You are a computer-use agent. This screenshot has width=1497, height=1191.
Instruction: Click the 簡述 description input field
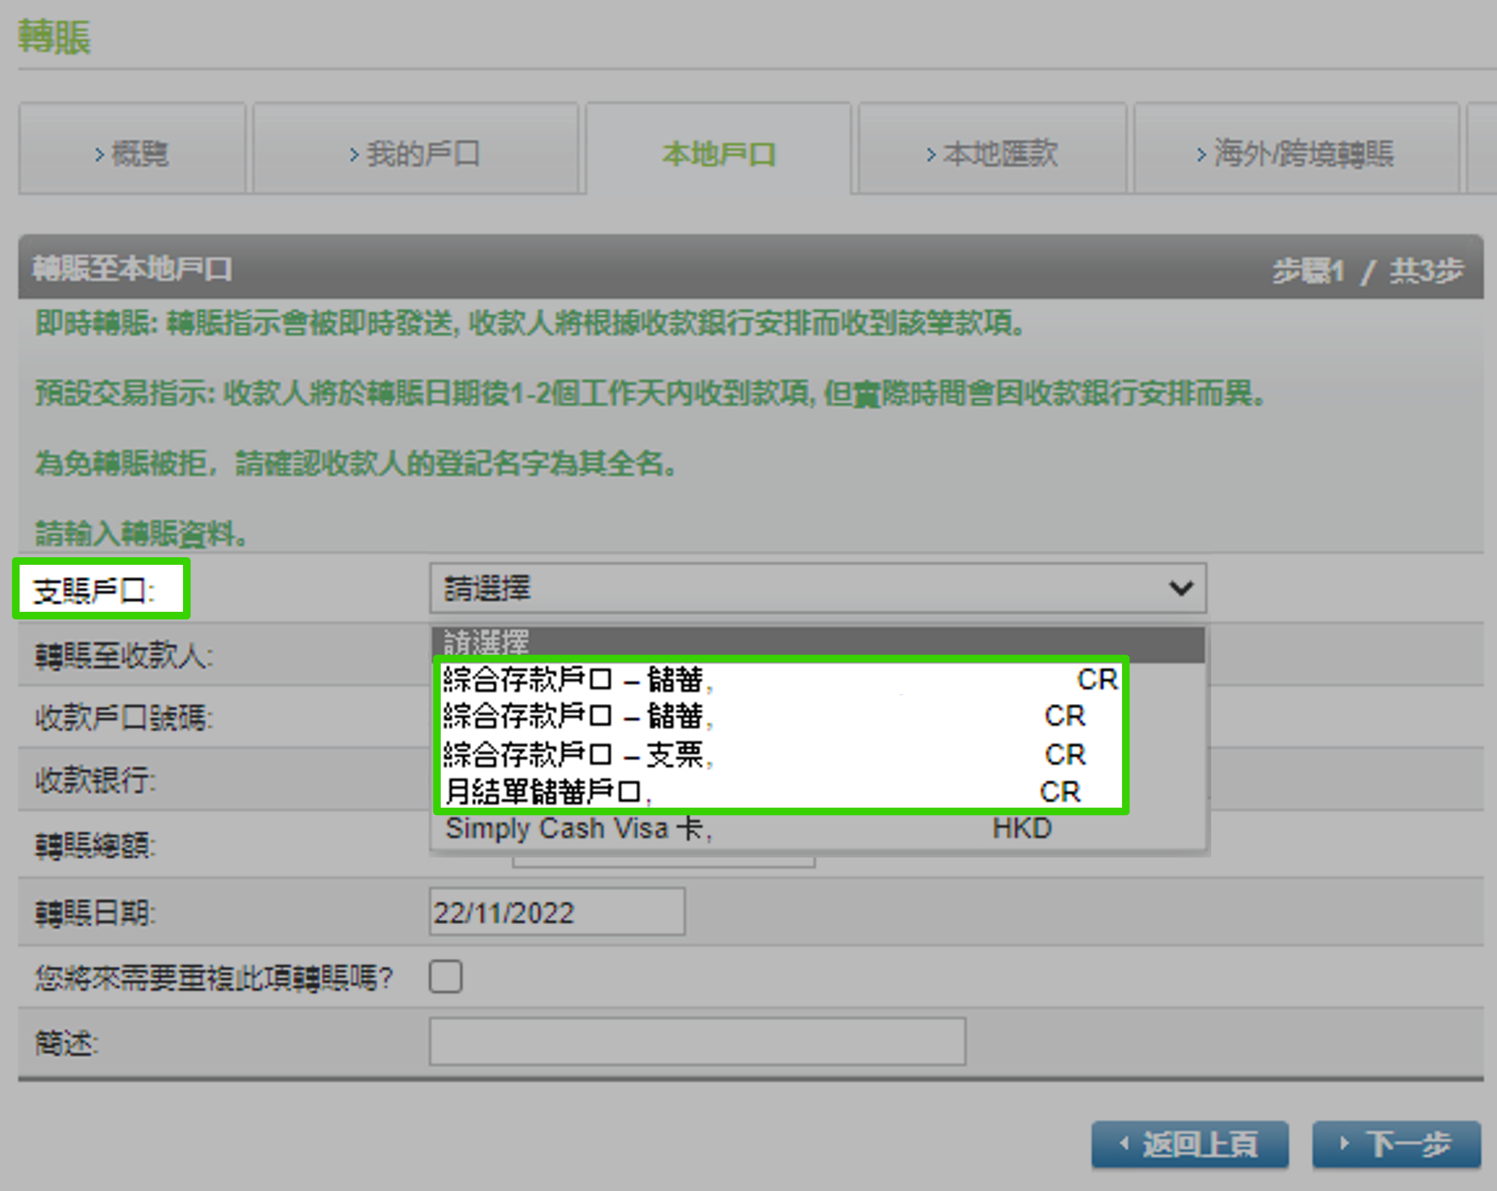696,1041
